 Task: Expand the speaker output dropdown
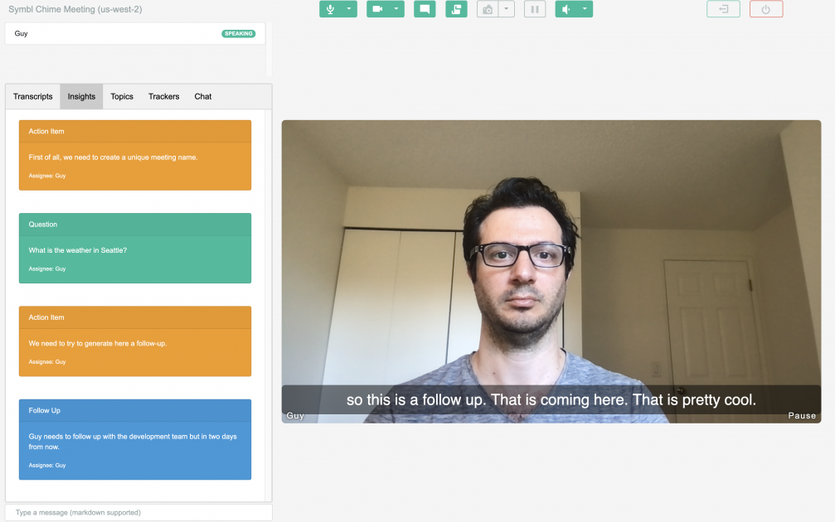585,9
